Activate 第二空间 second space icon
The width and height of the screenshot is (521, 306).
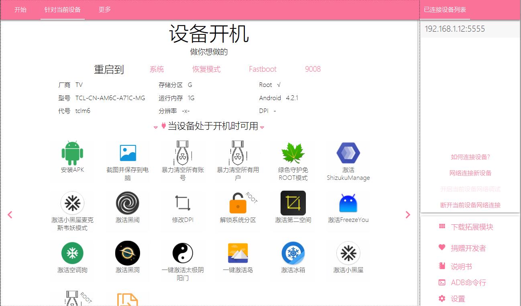(293, 203)
